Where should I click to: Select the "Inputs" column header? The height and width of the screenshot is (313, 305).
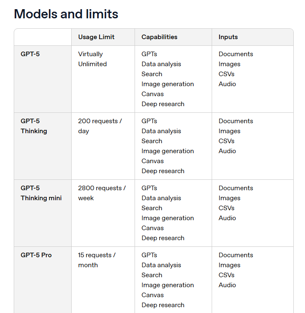pyautogui.click(x=228, y=37)
